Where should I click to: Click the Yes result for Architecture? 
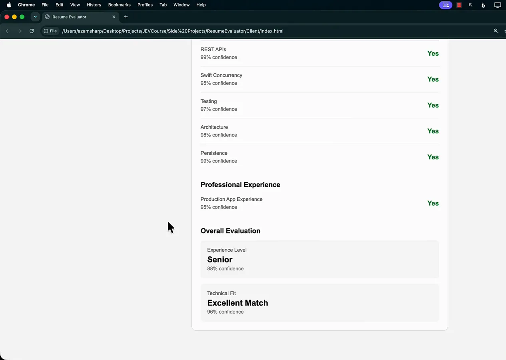(433, 131)
